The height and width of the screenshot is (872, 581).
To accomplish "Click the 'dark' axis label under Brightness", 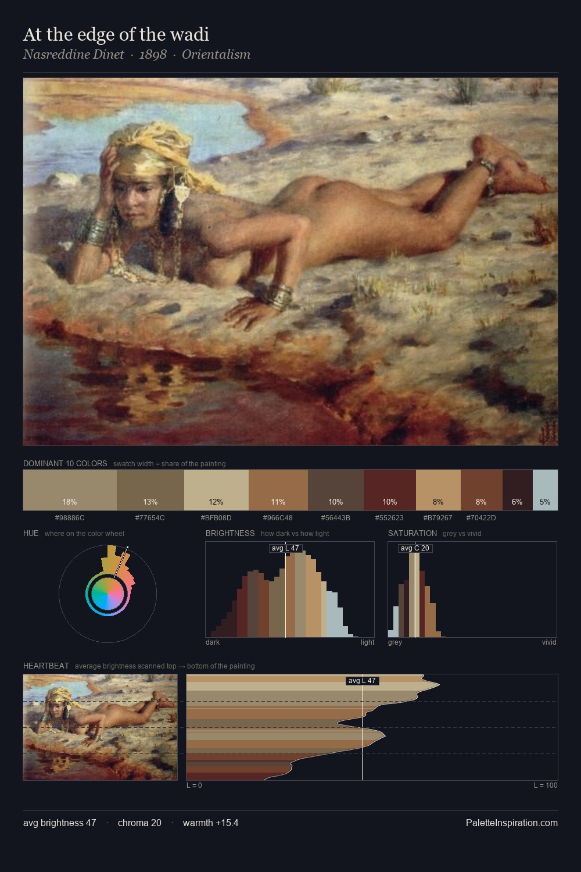I will [213, 642].
